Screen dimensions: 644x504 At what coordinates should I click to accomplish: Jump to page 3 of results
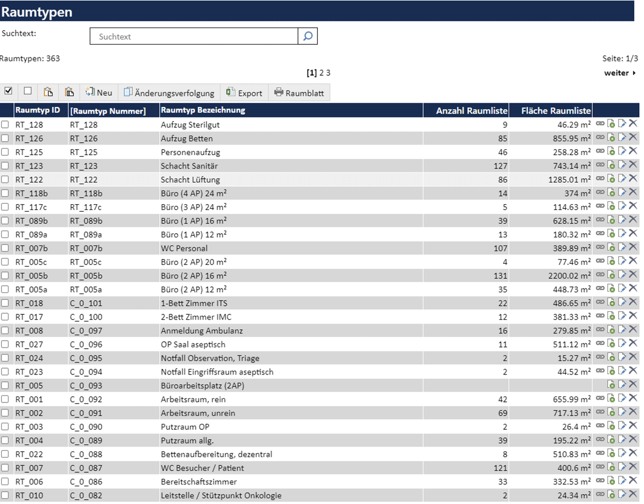pyautogui.click(x=328, y=73)
